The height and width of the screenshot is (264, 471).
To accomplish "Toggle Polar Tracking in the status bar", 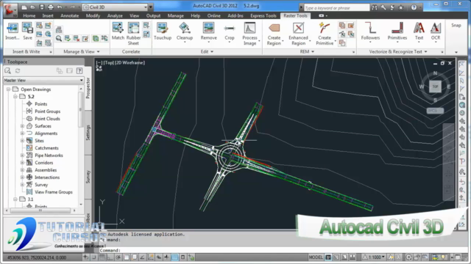I will click(x=118, y=257).
